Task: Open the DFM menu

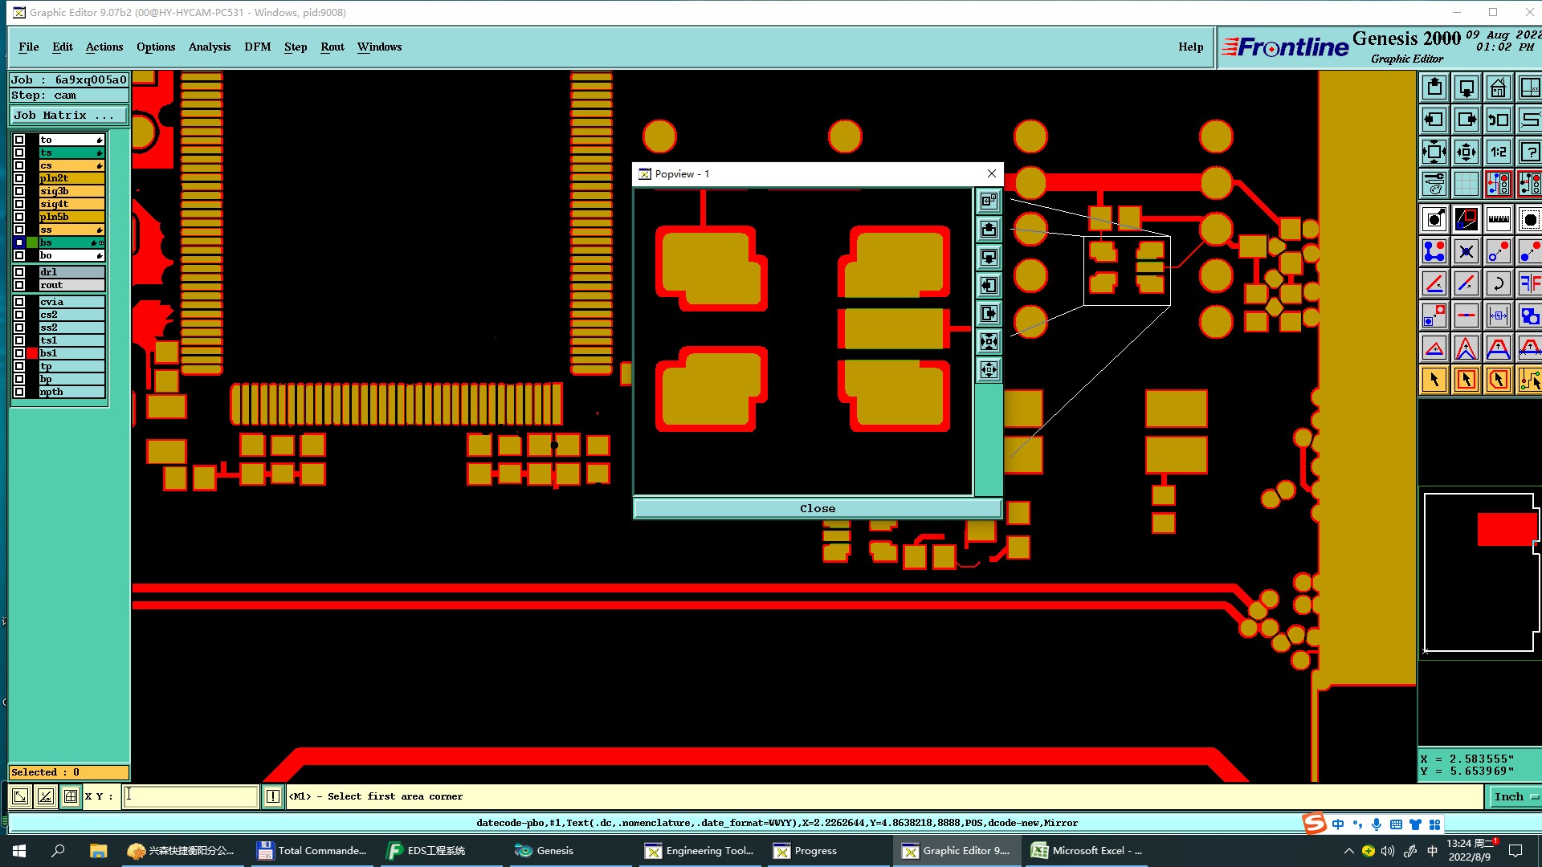Action: click(257, 47)
